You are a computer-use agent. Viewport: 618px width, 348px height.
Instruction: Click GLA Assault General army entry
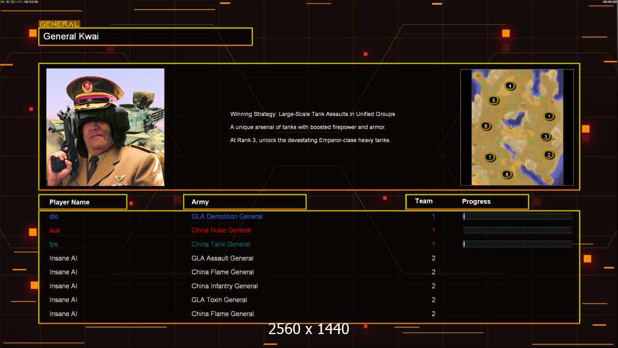(222, 258)
